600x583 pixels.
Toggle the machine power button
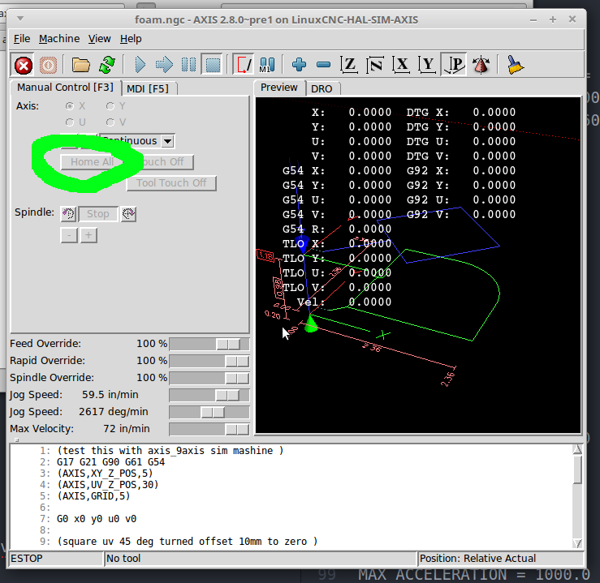pos(48,65)
